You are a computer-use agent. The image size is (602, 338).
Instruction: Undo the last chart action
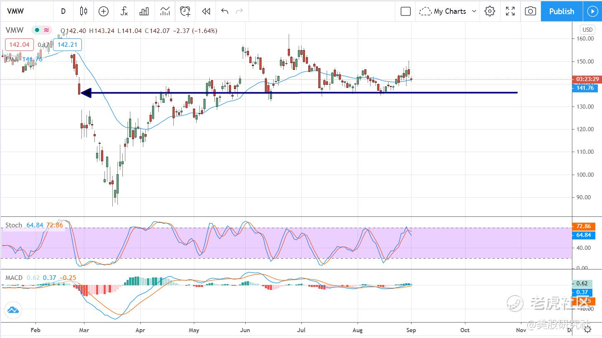(x=225, y=11)
